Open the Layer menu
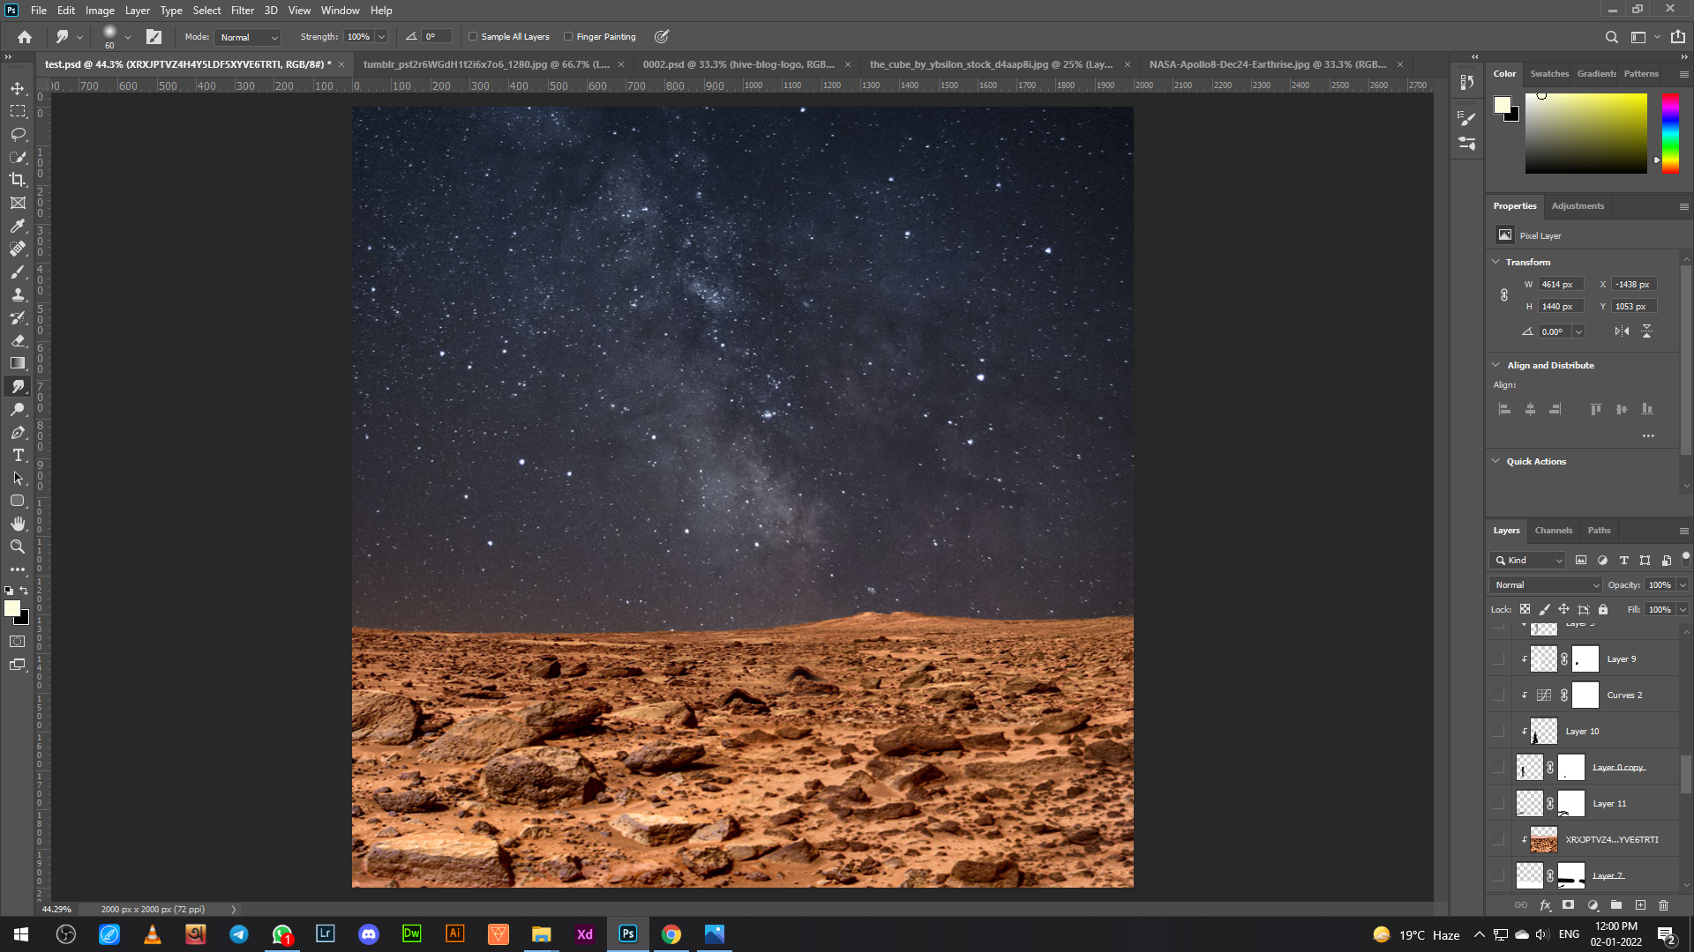Viewport: 1694px width, 952px height. (x=137, y=11)
